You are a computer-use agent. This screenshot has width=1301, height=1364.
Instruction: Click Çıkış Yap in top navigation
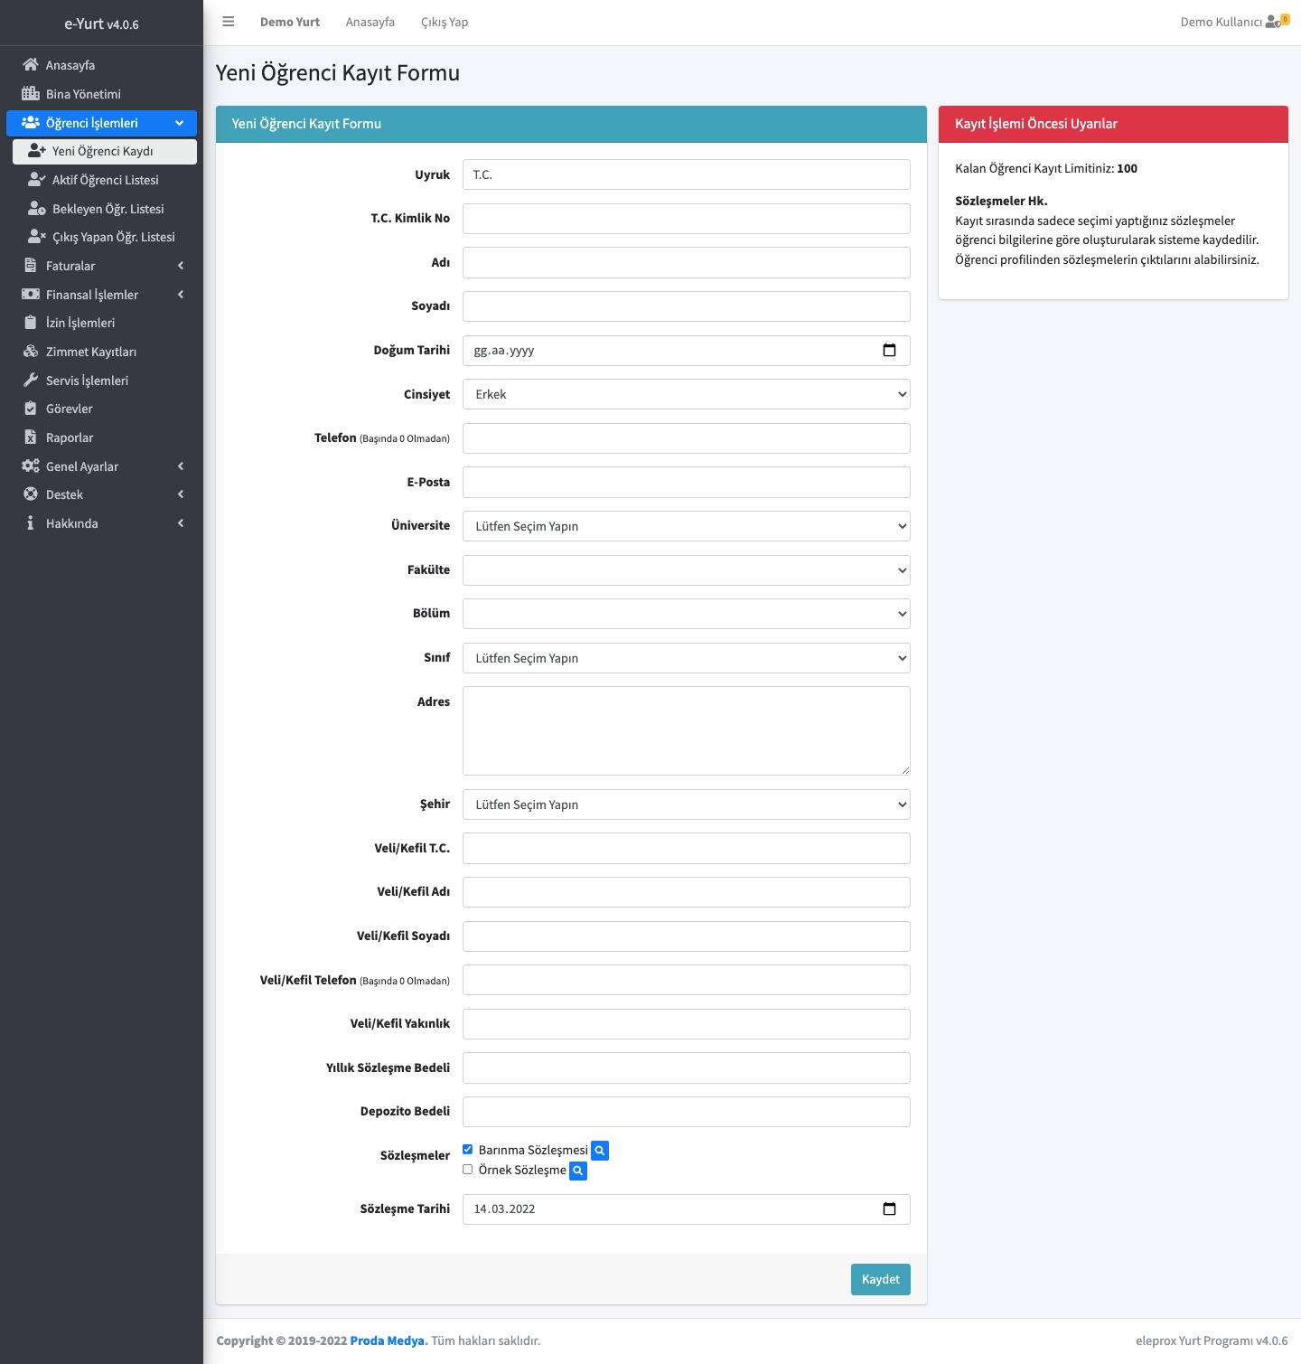tap(445, 22)
